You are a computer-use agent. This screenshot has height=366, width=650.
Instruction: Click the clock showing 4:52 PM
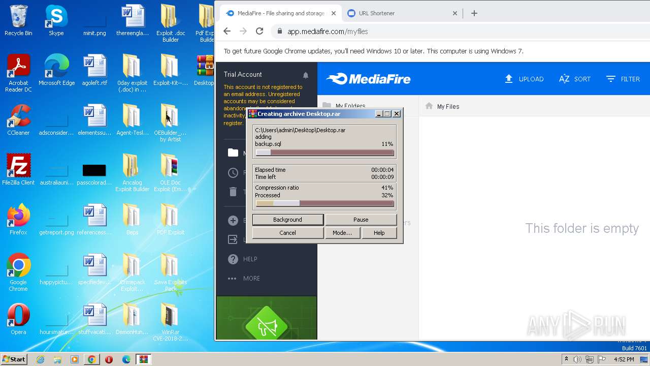(x=624, y=359)
